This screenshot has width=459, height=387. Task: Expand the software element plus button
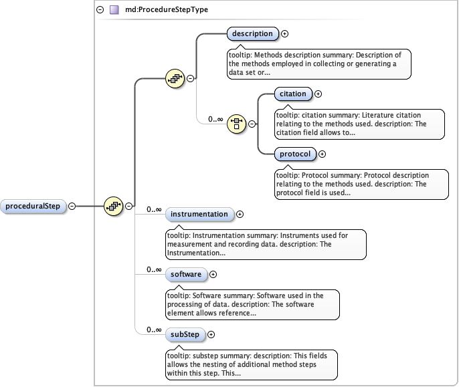coord(213,274)
